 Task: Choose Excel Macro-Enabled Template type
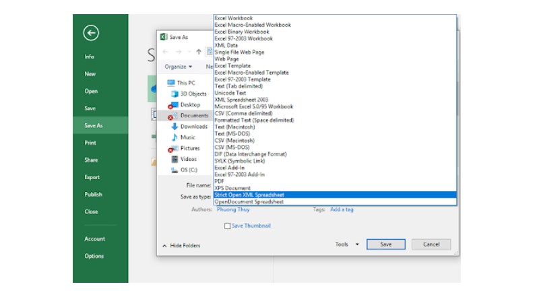tap(335, 73)
